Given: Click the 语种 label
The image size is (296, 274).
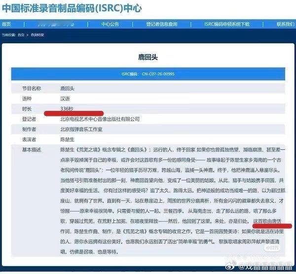Looking at the screenshot, I should [x=27, y=99].
